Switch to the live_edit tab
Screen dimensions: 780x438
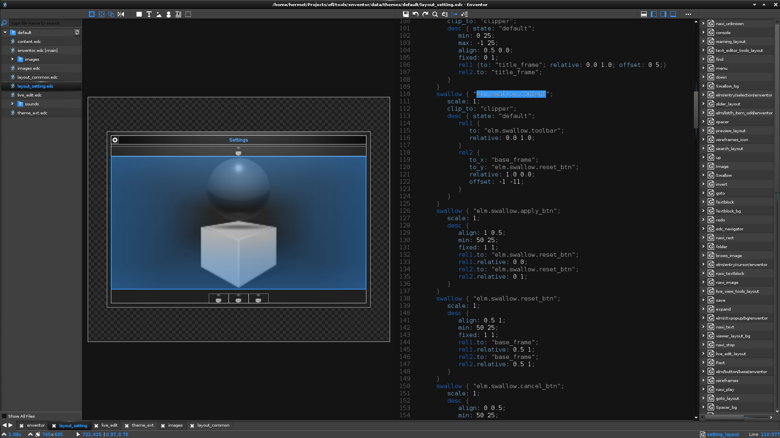109,425
